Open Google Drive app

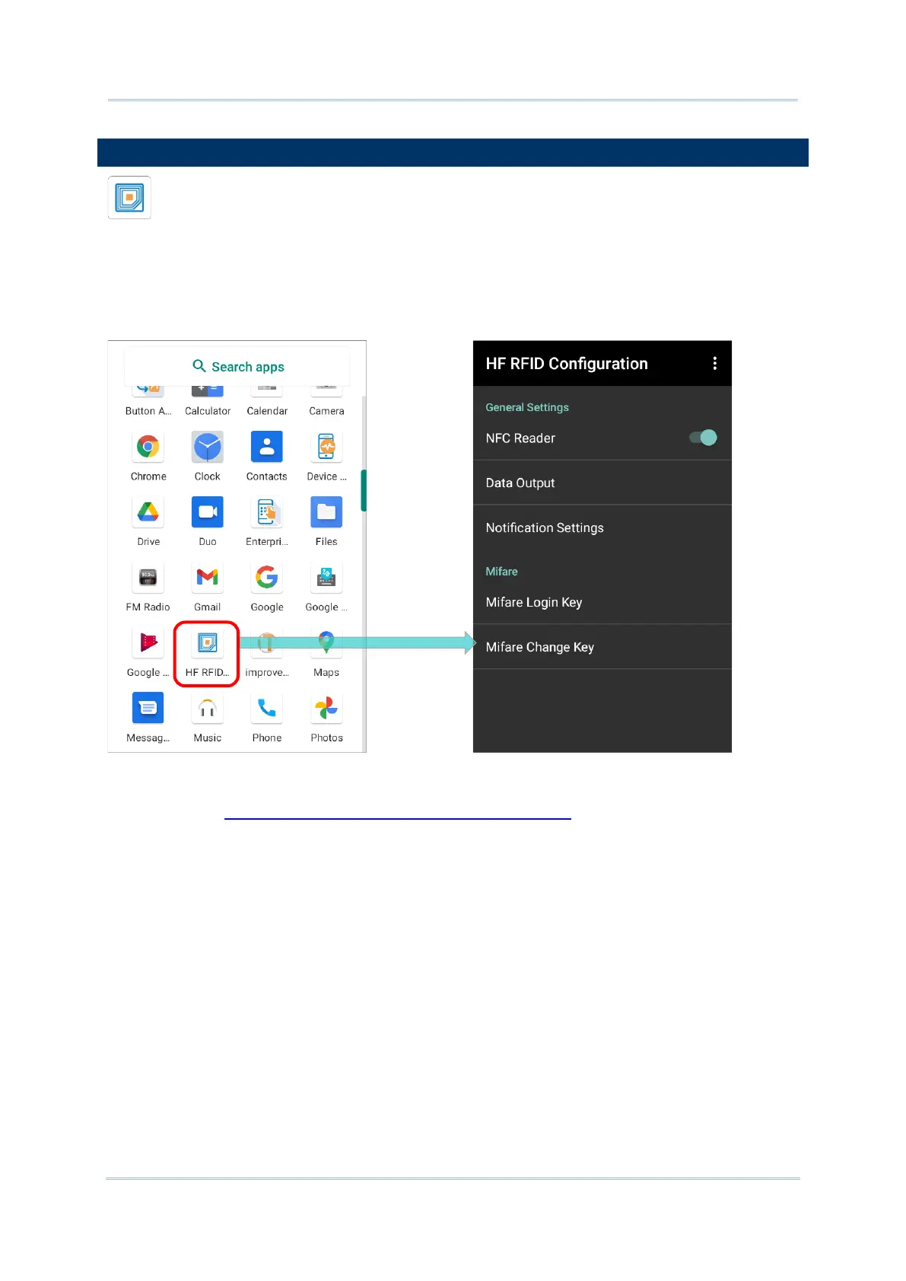[148, 513]
